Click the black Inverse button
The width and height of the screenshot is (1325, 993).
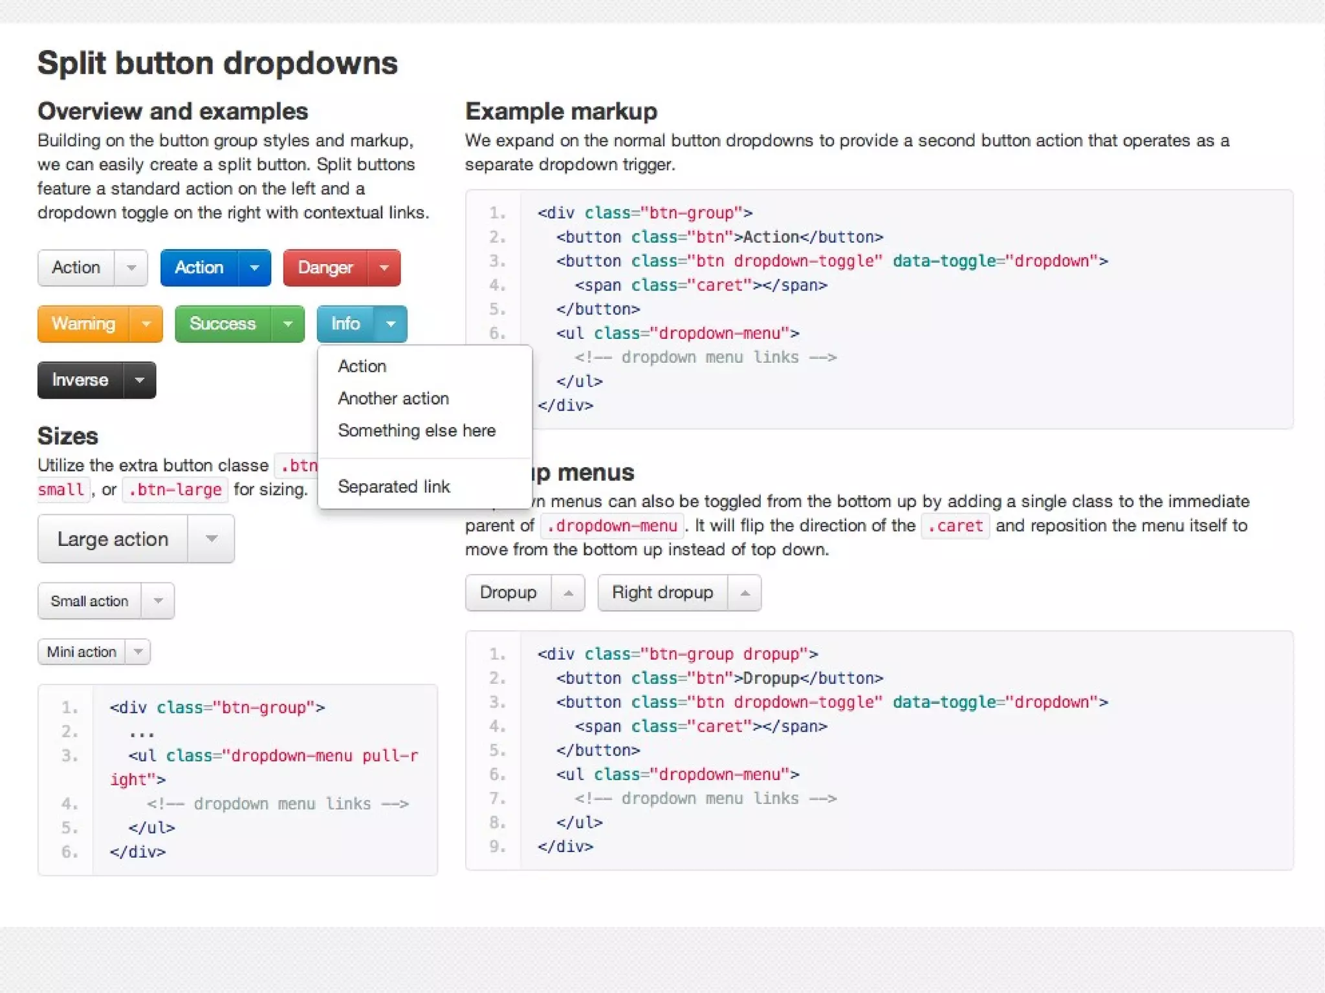80,380
